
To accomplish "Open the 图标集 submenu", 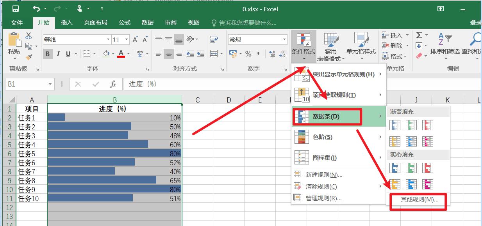I will (x=339, y=158).
